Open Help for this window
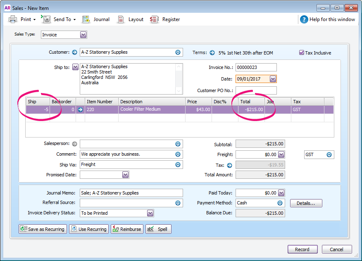Screen dimensions: 362x261 click(x=328, y=19)
